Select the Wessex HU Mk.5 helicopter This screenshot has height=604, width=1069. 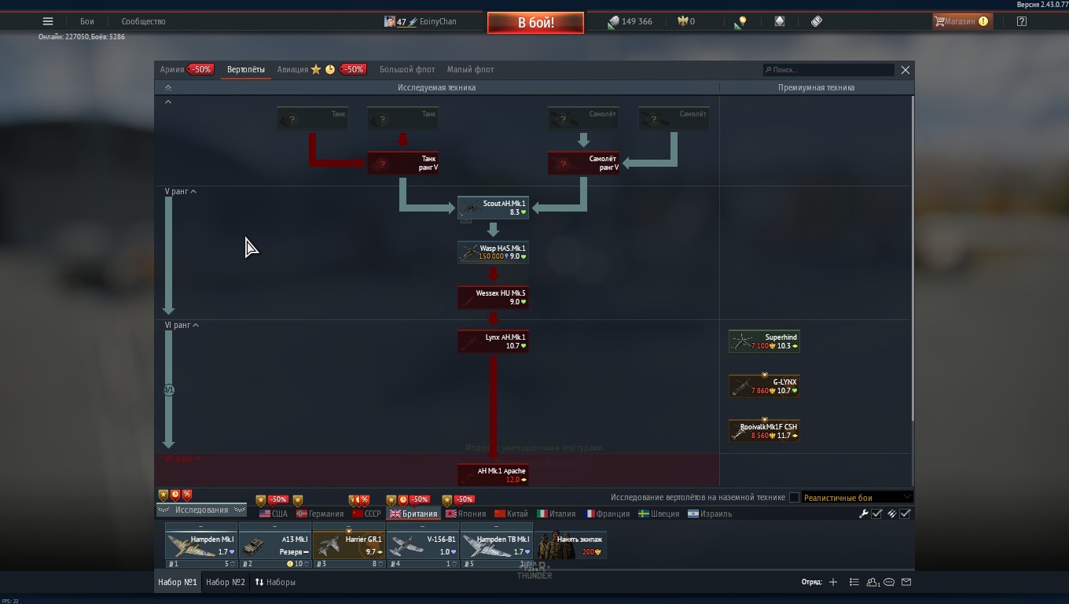tap(493, 297)
